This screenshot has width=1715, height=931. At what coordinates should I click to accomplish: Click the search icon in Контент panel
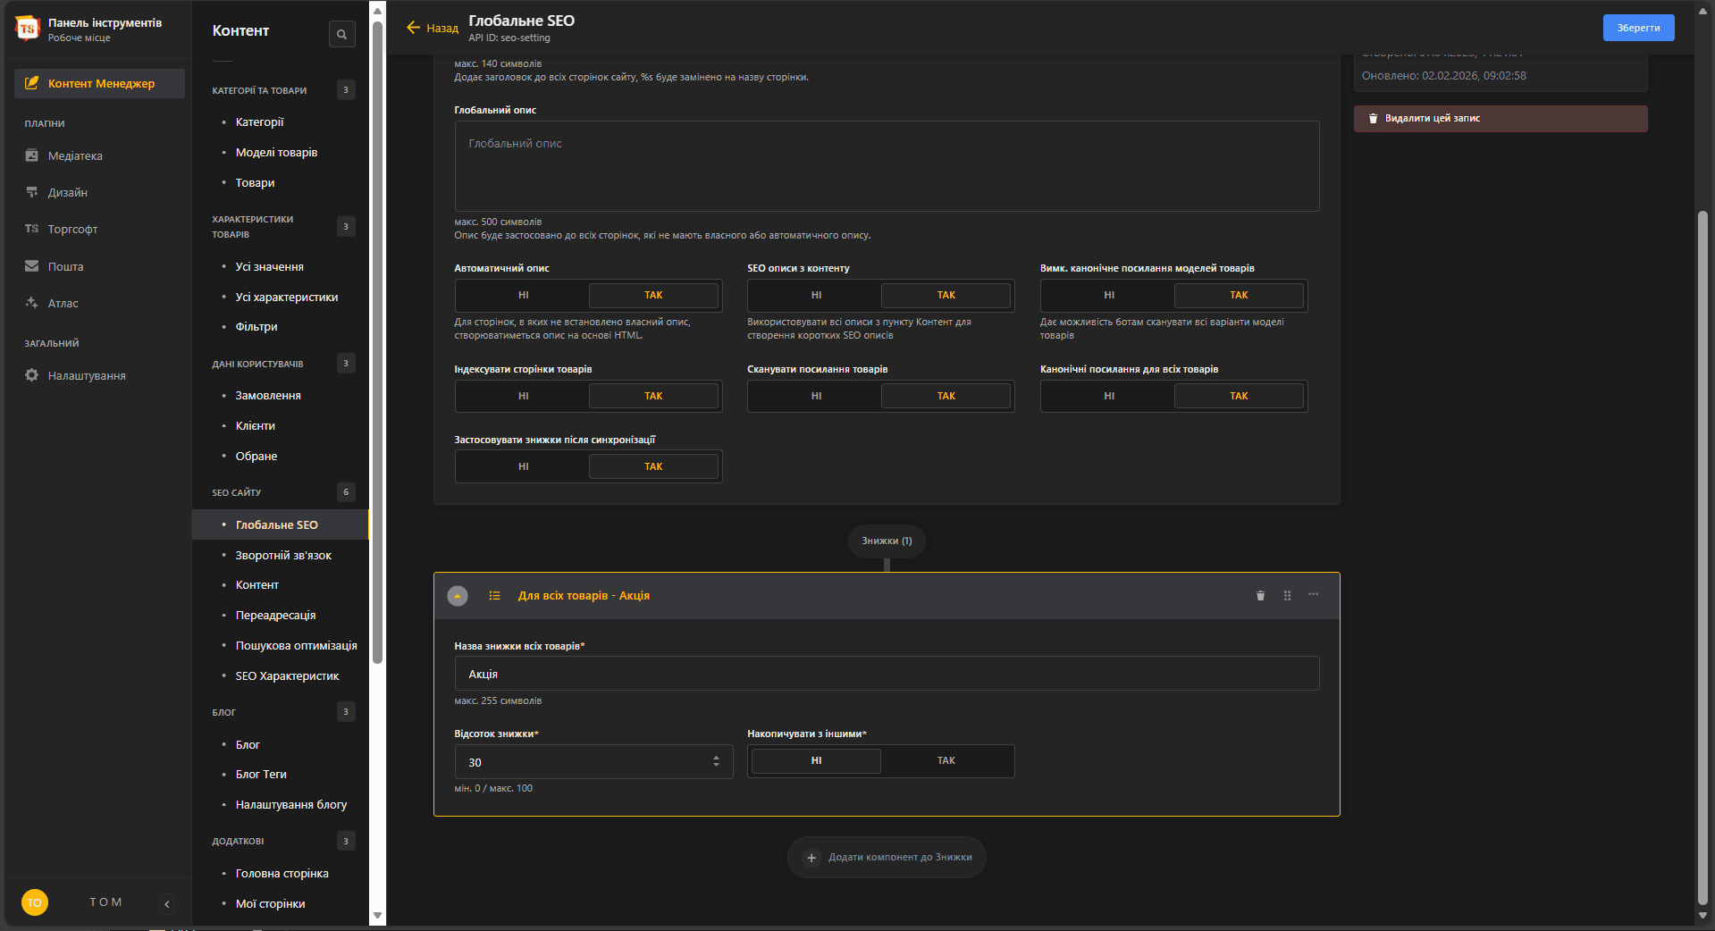[x=341, y=35]
